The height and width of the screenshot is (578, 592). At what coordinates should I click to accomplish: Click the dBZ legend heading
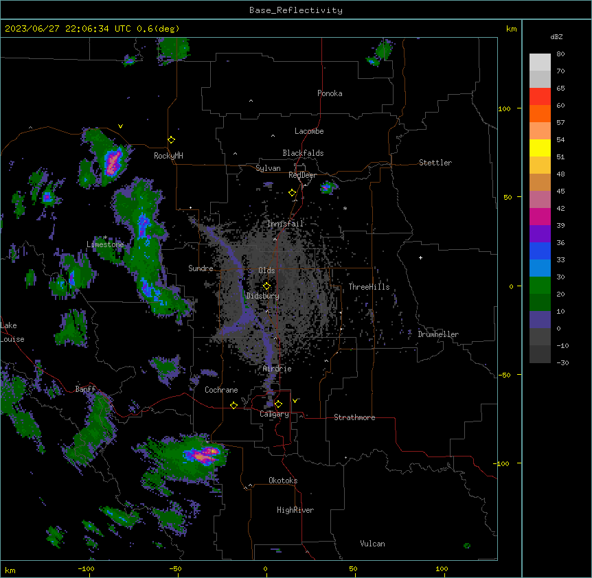556,36
